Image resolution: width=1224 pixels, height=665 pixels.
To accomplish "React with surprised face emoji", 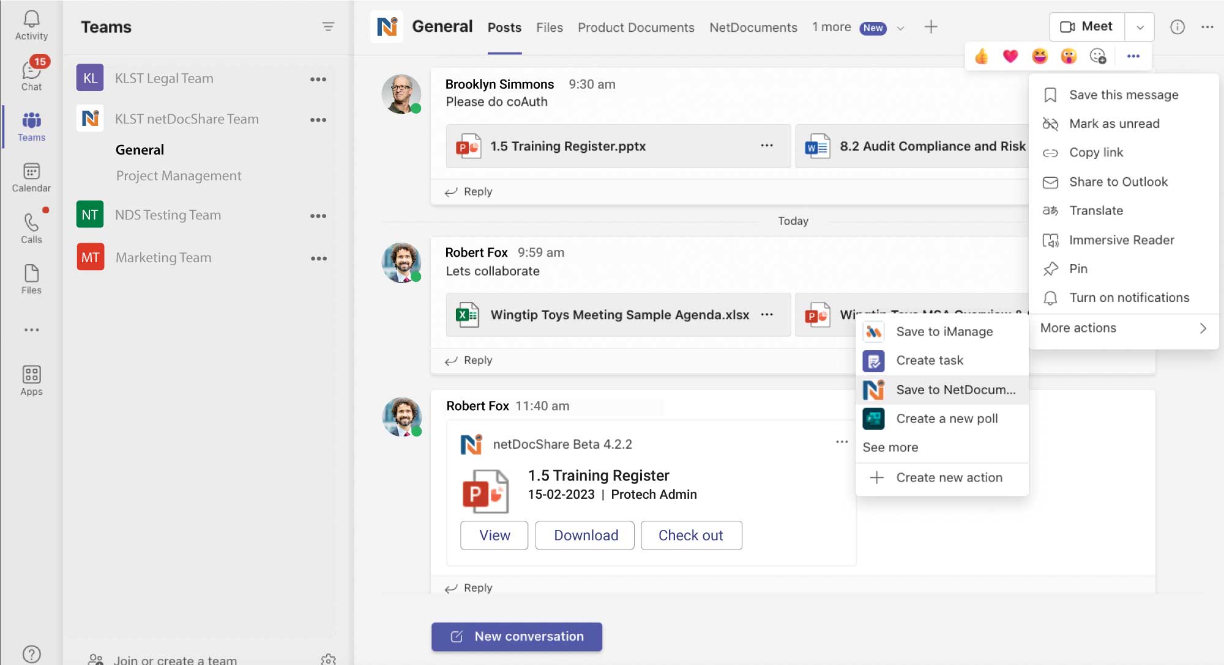I will 1069,56.
